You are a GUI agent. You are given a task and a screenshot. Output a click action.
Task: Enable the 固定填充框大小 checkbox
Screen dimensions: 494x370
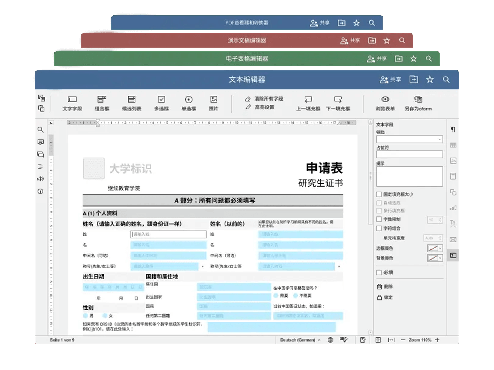379,194
